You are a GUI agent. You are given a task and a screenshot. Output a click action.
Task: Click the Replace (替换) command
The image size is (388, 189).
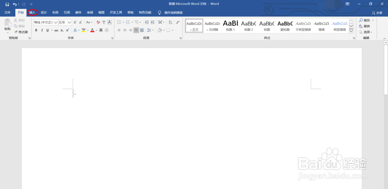pyautogui.click(x=365, y=26)
